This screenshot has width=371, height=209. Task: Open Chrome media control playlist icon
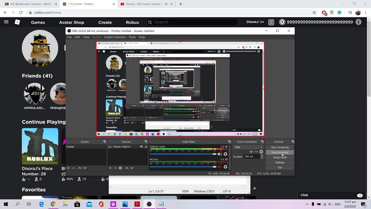(350, 12)
